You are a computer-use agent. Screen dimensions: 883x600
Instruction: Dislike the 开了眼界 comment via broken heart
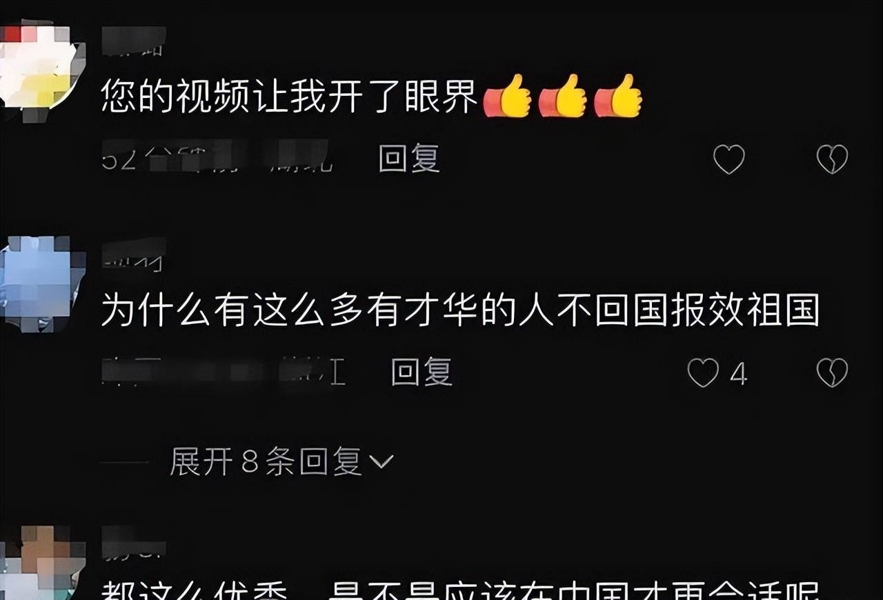point(832,160)
